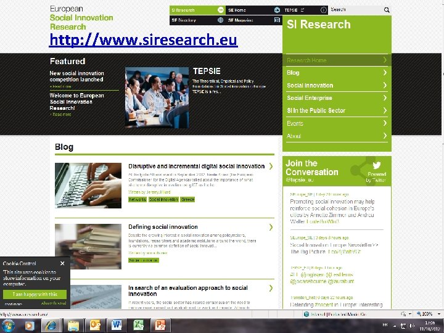
Task: Click the TEPSIE info icon
Action: [x=324, y=10]
